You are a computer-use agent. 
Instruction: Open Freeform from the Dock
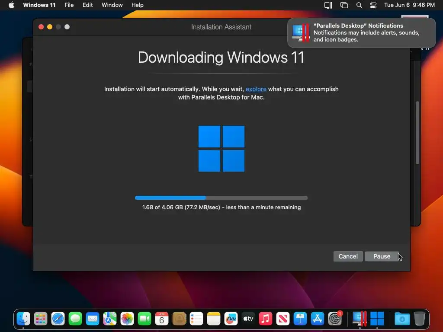pos(231,319)
